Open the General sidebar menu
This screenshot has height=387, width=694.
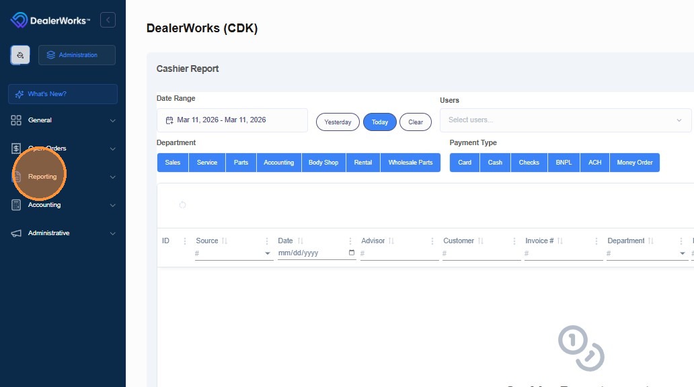click(63, 120)
